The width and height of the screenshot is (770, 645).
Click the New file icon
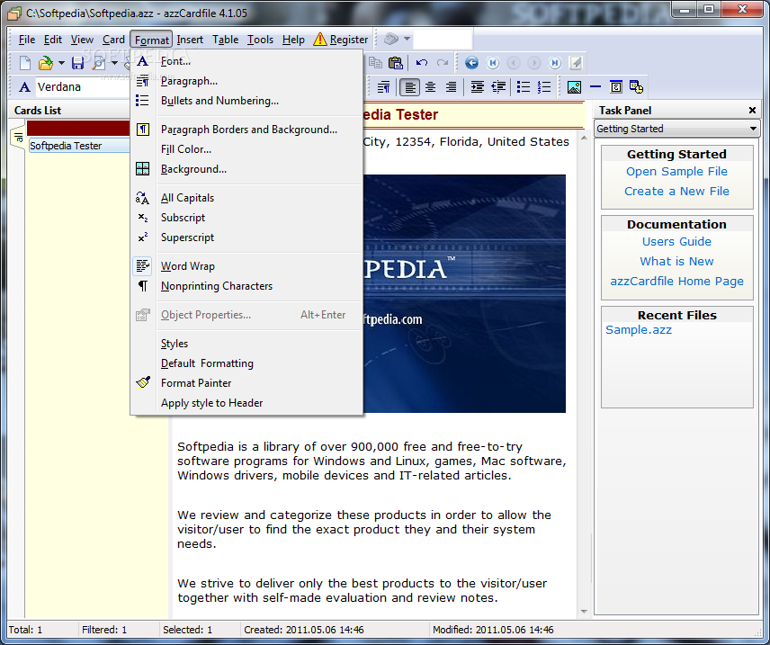click(x=24, y=63)
